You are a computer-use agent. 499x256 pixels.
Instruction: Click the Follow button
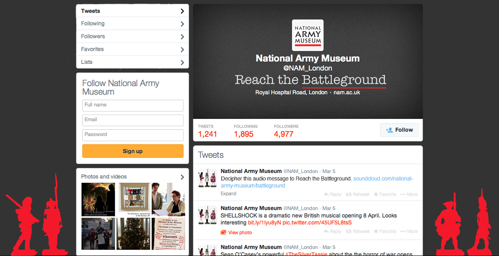click(399, 130)
